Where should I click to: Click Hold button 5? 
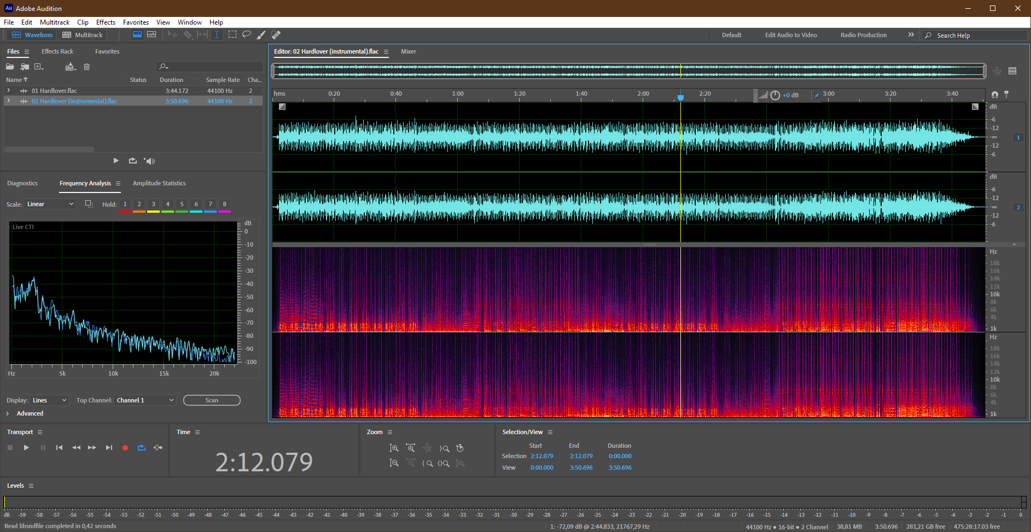182,204
